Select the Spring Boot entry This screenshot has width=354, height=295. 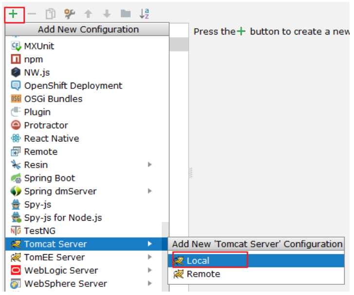click(x=87, y=178)
